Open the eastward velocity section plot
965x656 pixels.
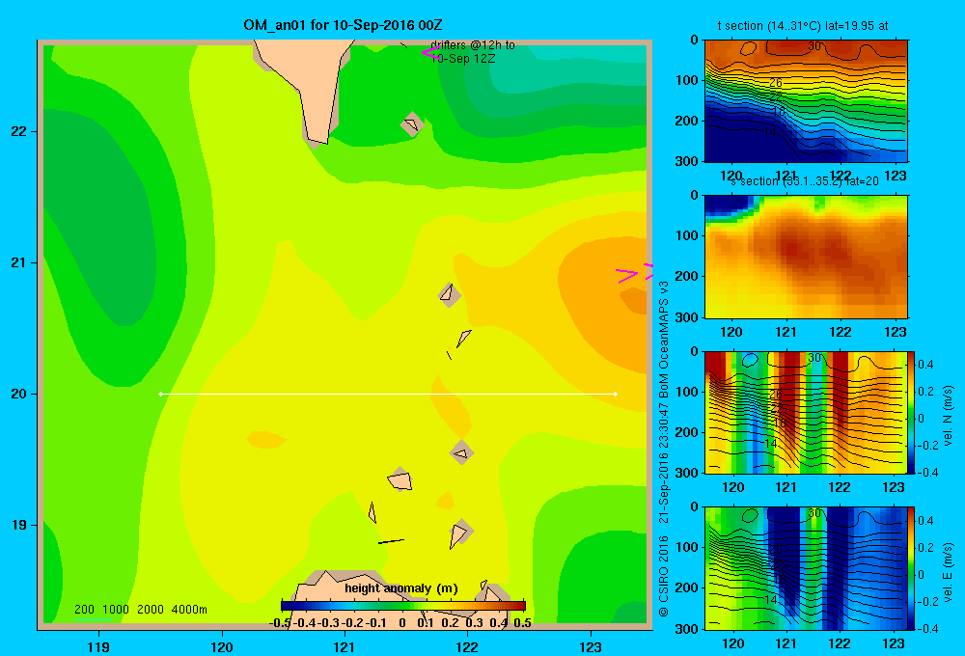tap(806, 567)
